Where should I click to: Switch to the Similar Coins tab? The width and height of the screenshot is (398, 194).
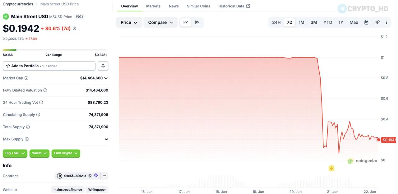pos(198,6)
